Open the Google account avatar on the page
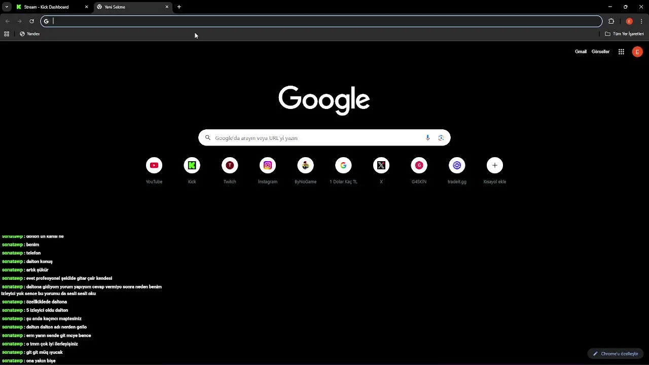 (637, 52)
